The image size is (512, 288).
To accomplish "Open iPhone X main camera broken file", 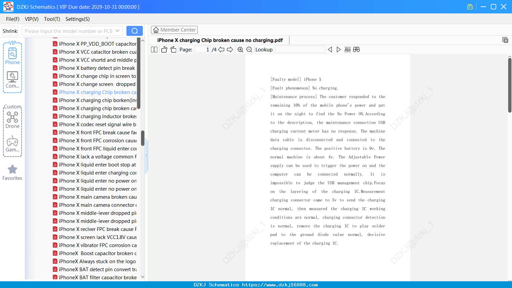I will point(94,197).
